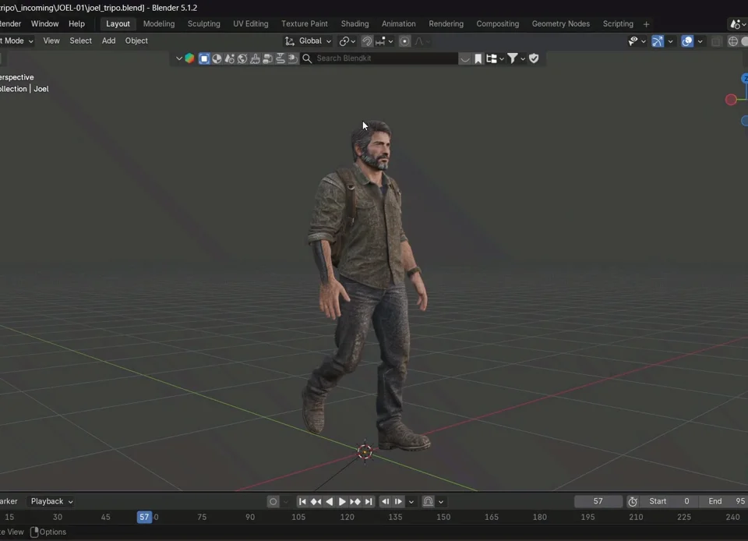The width and height of the screenshot is (748, 541).
Task: Click the BlenderKit logo icon
Action: pos(190,58)
